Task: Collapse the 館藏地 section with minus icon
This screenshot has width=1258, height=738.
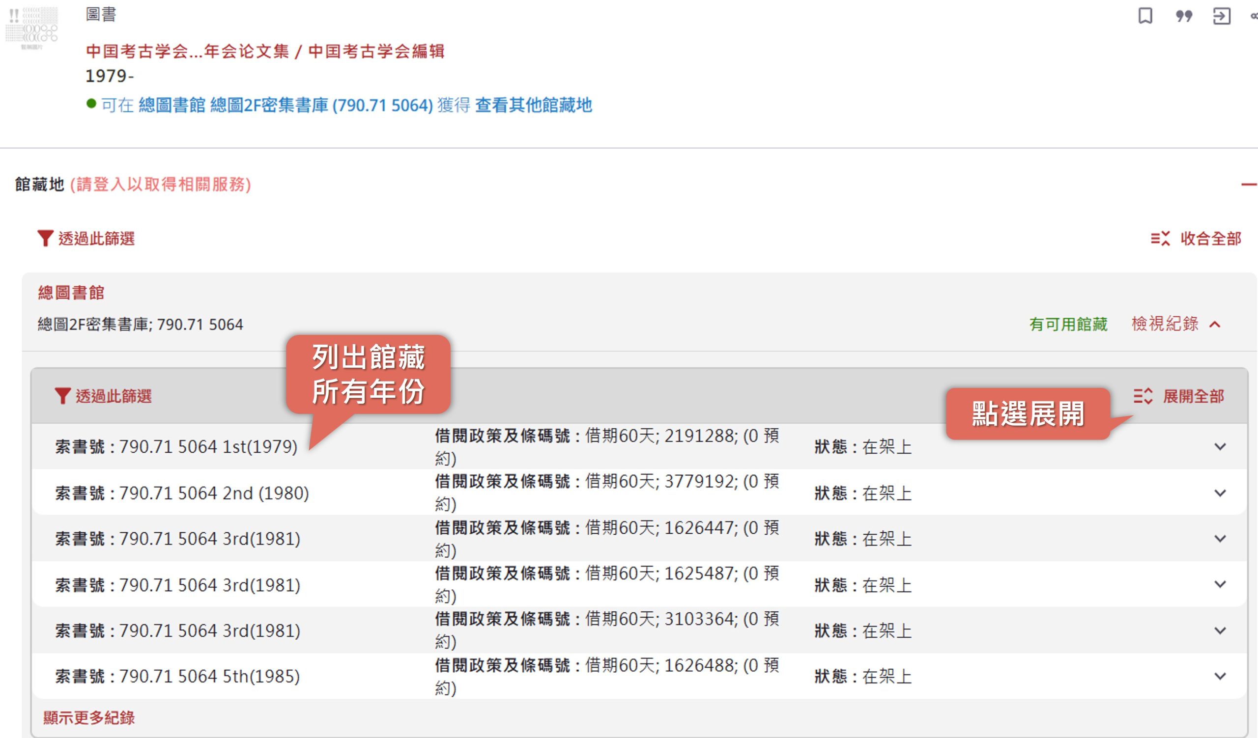Action: 1249,185
